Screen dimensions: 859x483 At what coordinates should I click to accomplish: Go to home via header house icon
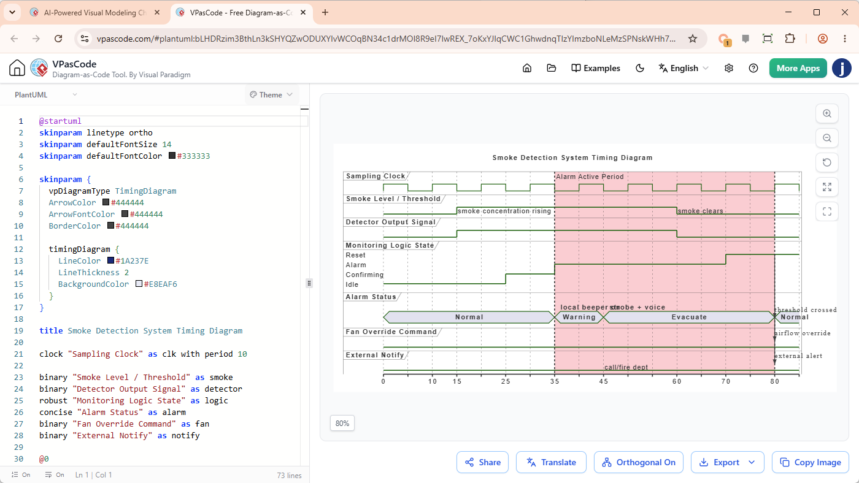(526, 68)
